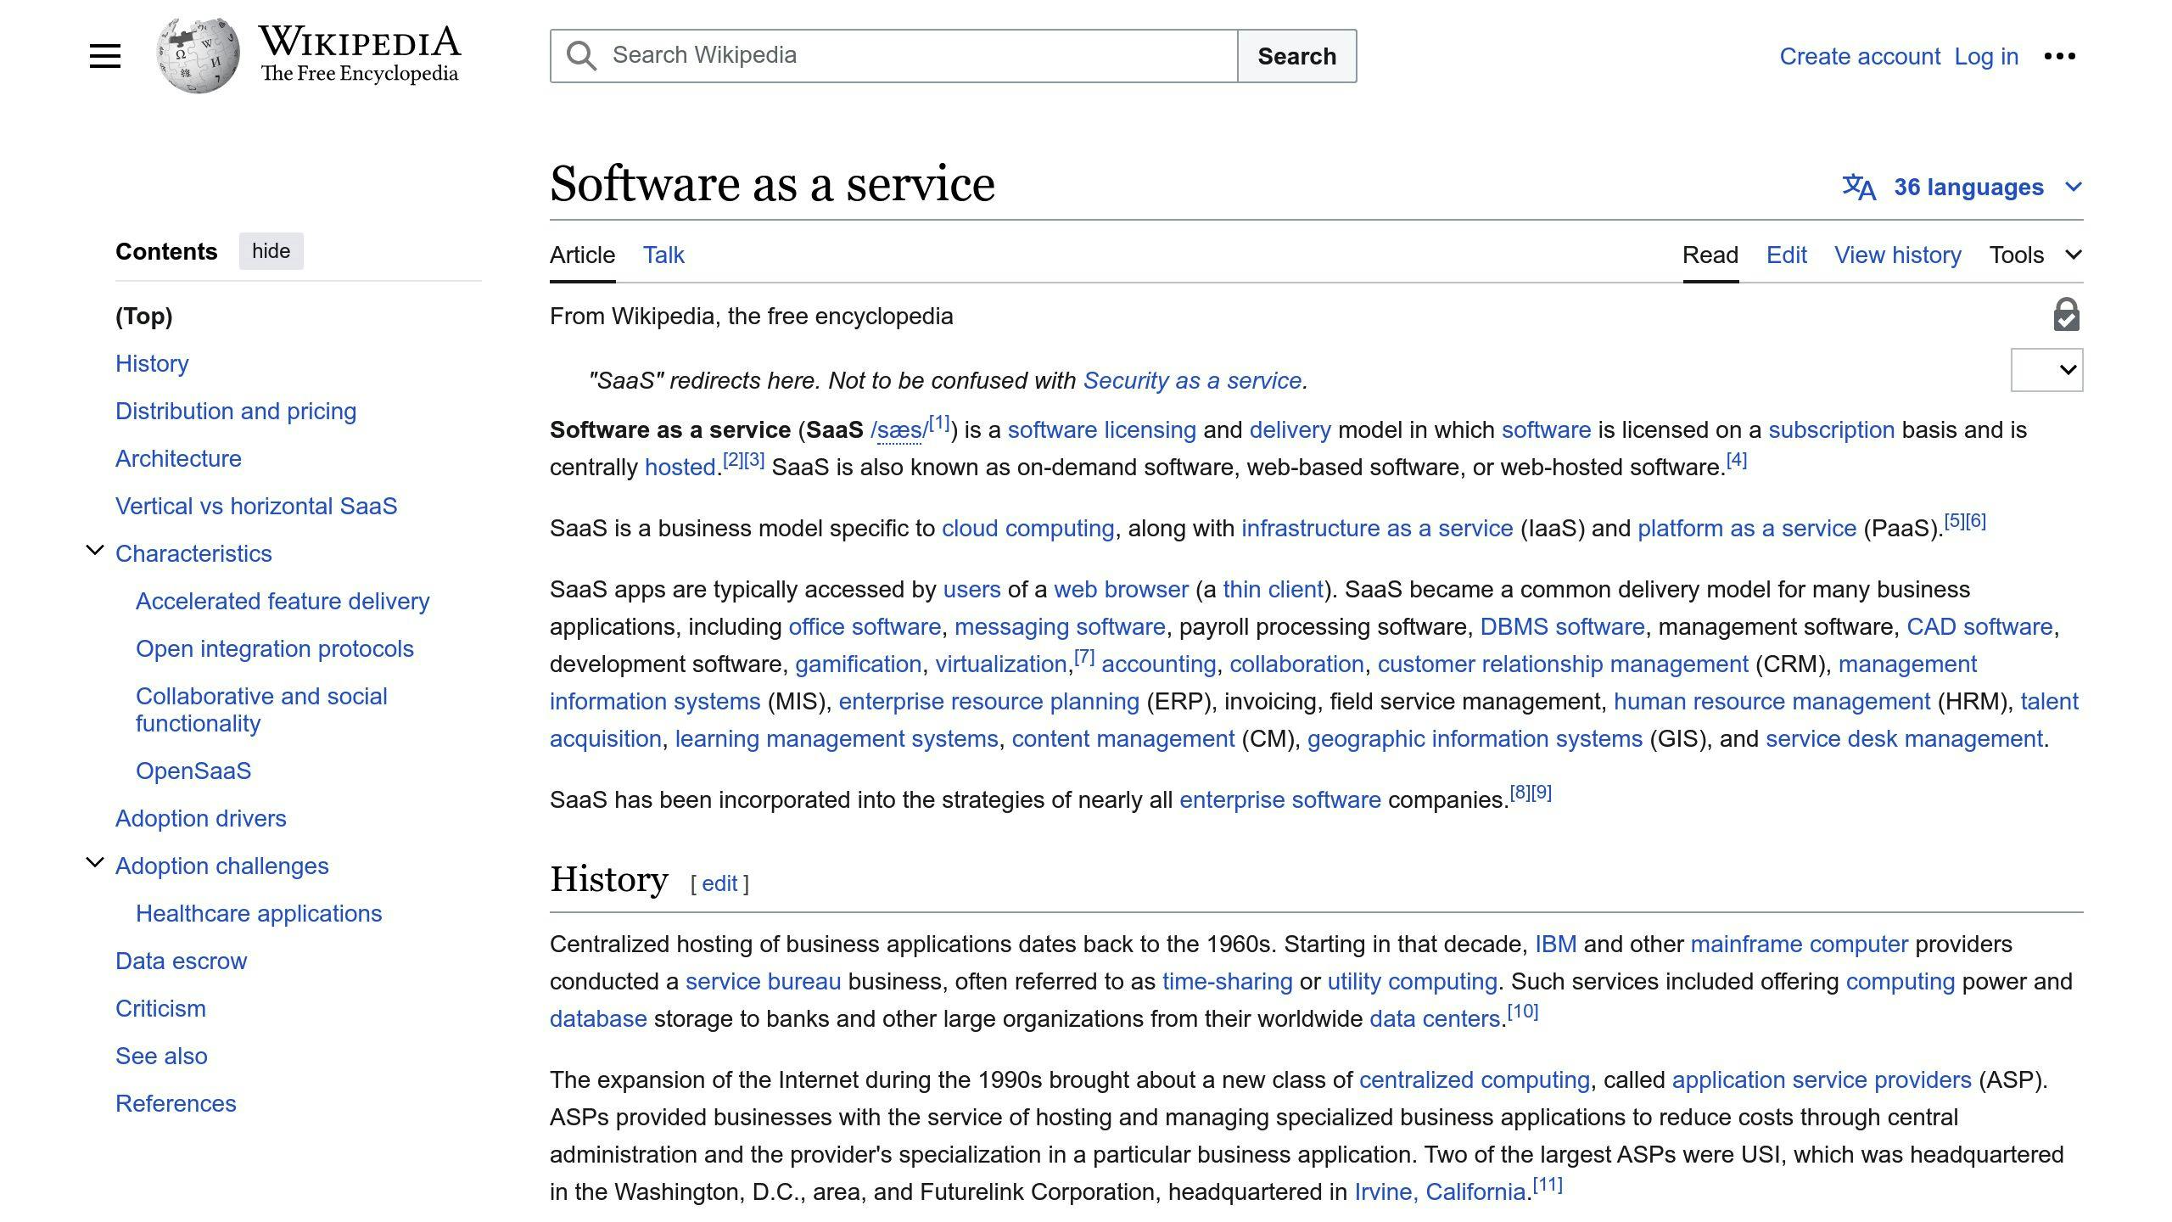Image resolution: width=2172 pixels, height=1222 pixels.
Task: Open the hamburger main menu
Action: (104, 55)
